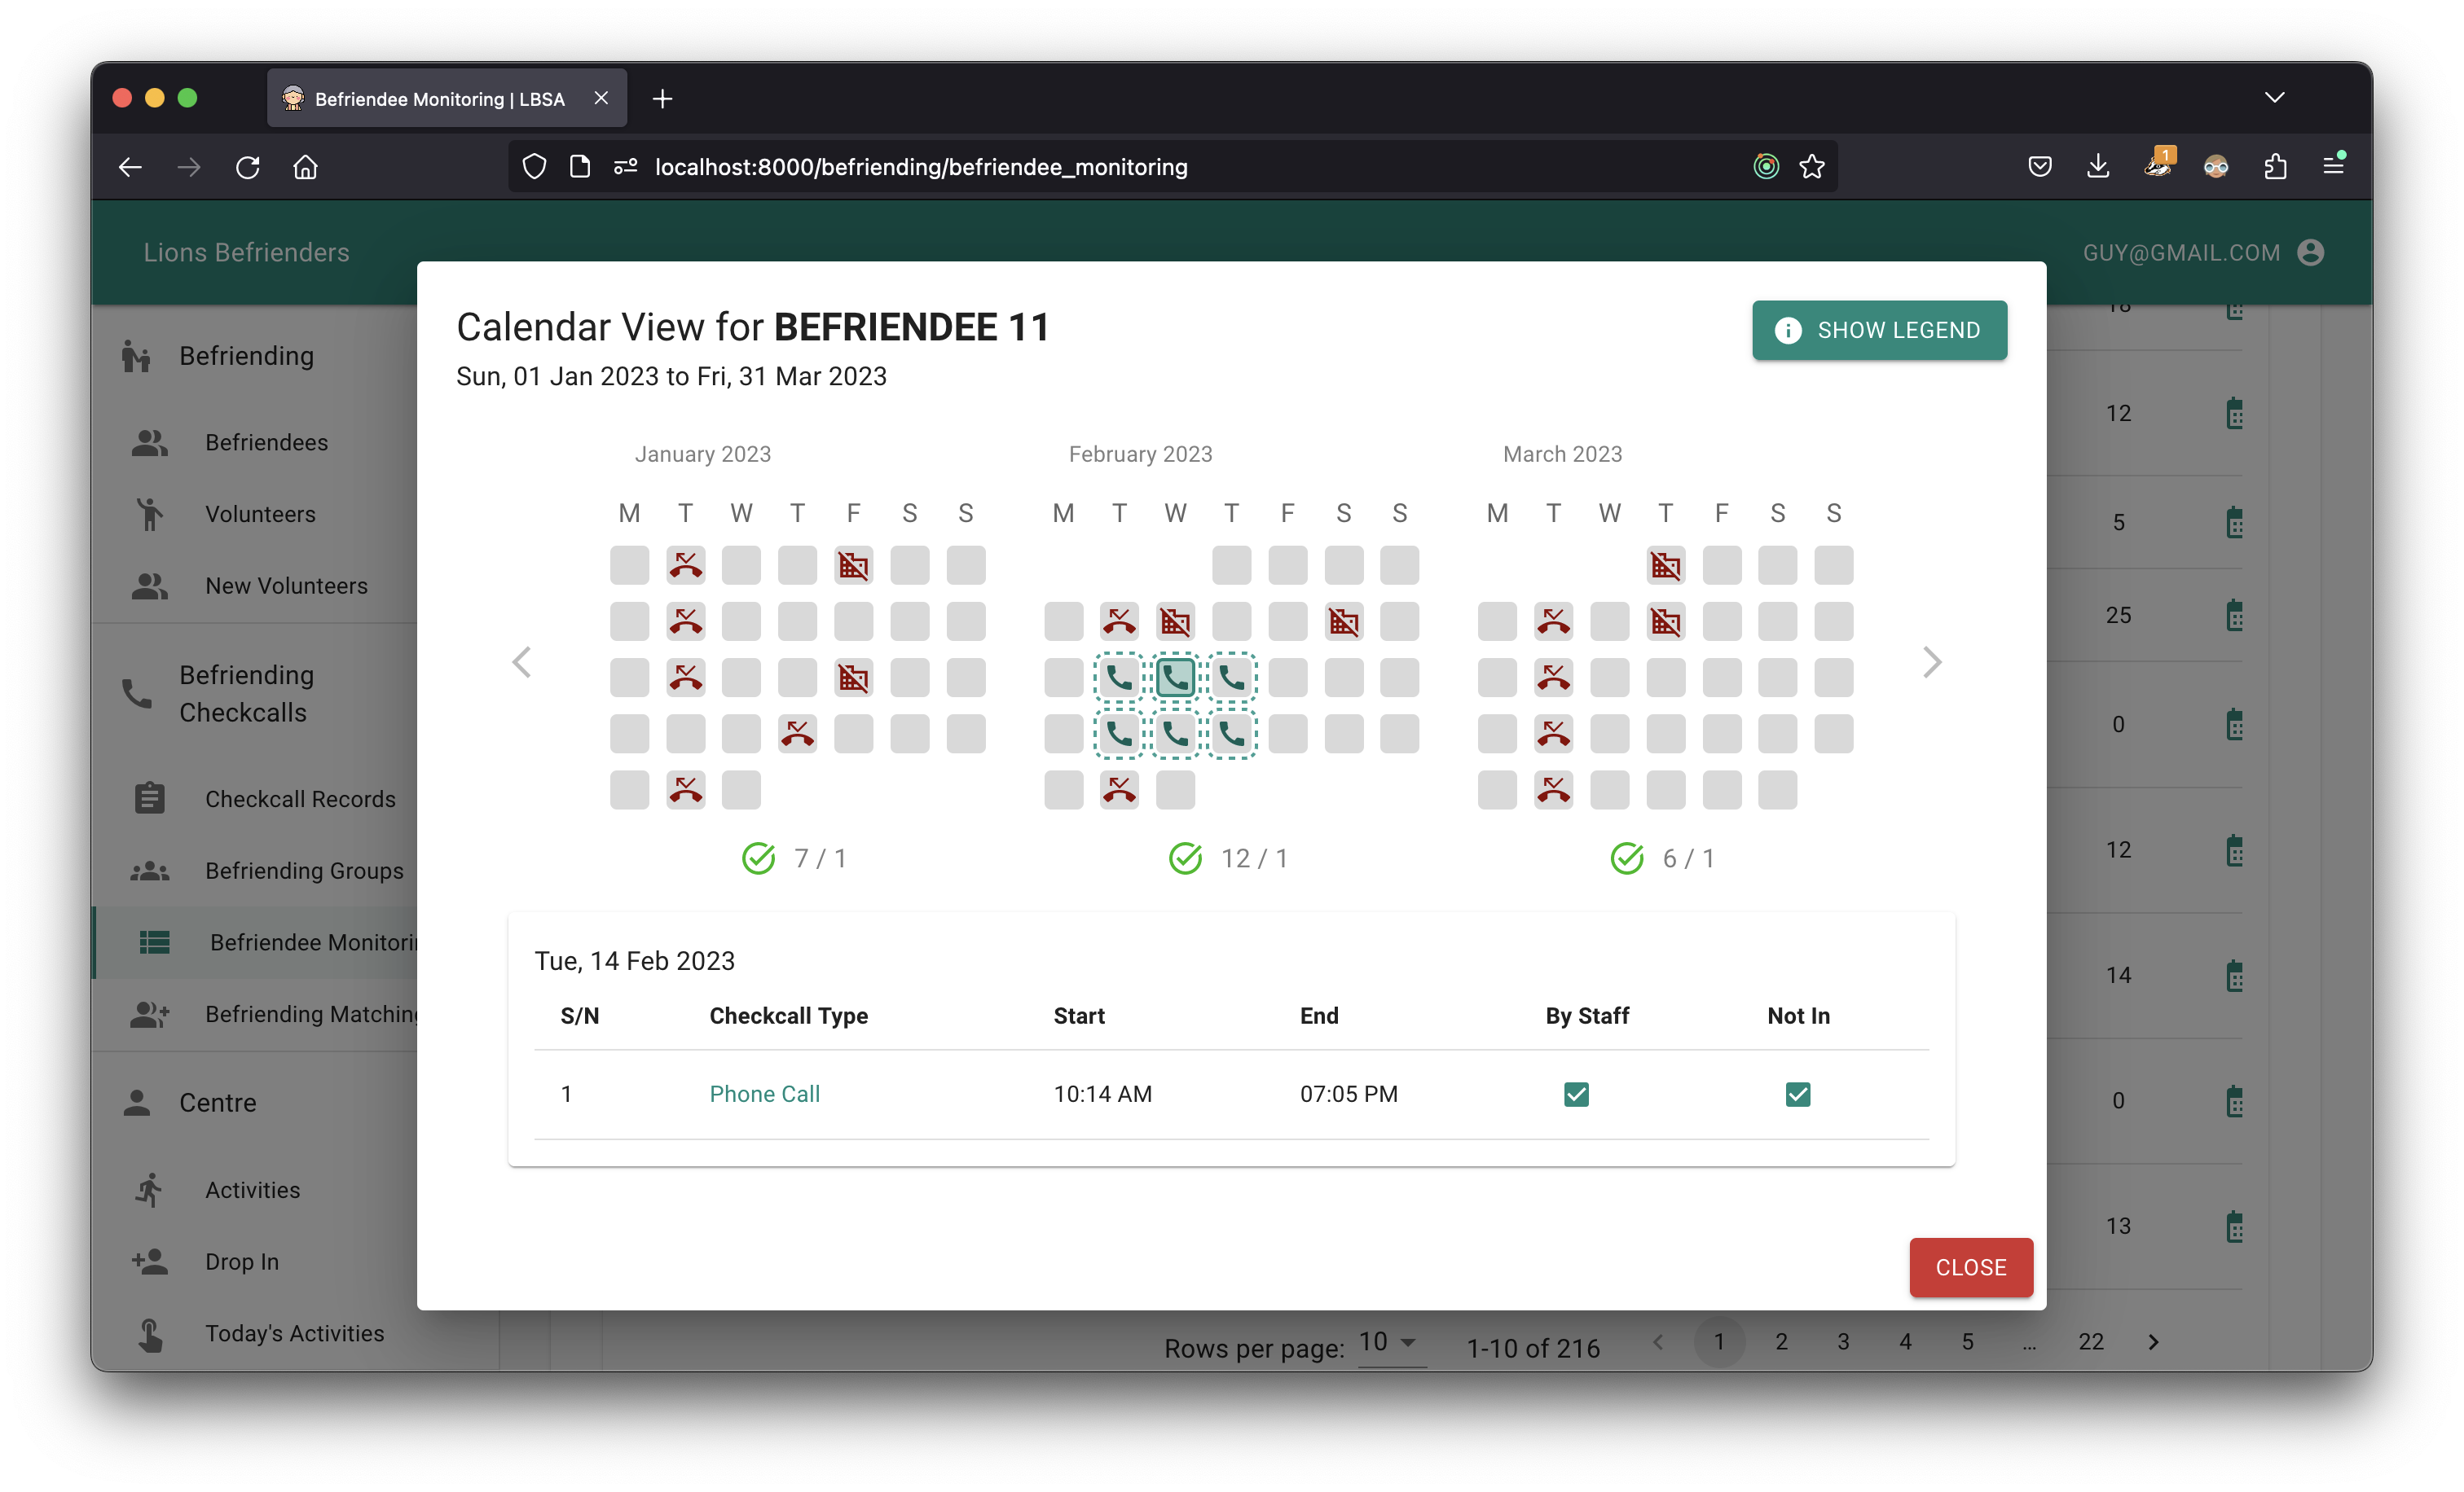This screenshot has width=2464, height=1492.
Task: Click missed call icon on 10 Jan
Action: click(x=685, y=621)
